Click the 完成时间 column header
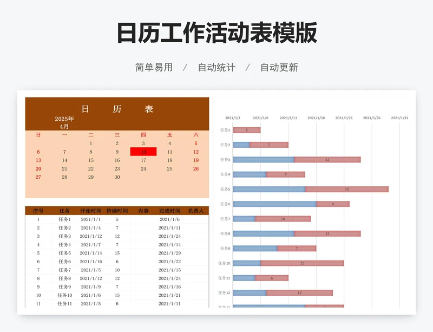The width and height of the screenshot is (433, 332). (x=169, y=211)
